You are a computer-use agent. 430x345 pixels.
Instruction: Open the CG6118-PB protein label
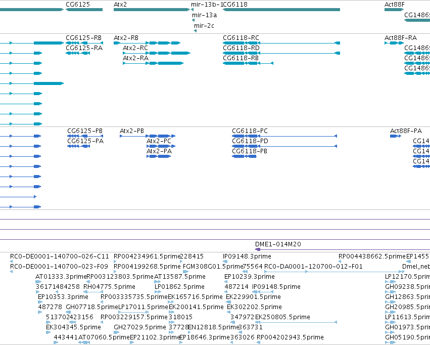click(x=250, y=151)
